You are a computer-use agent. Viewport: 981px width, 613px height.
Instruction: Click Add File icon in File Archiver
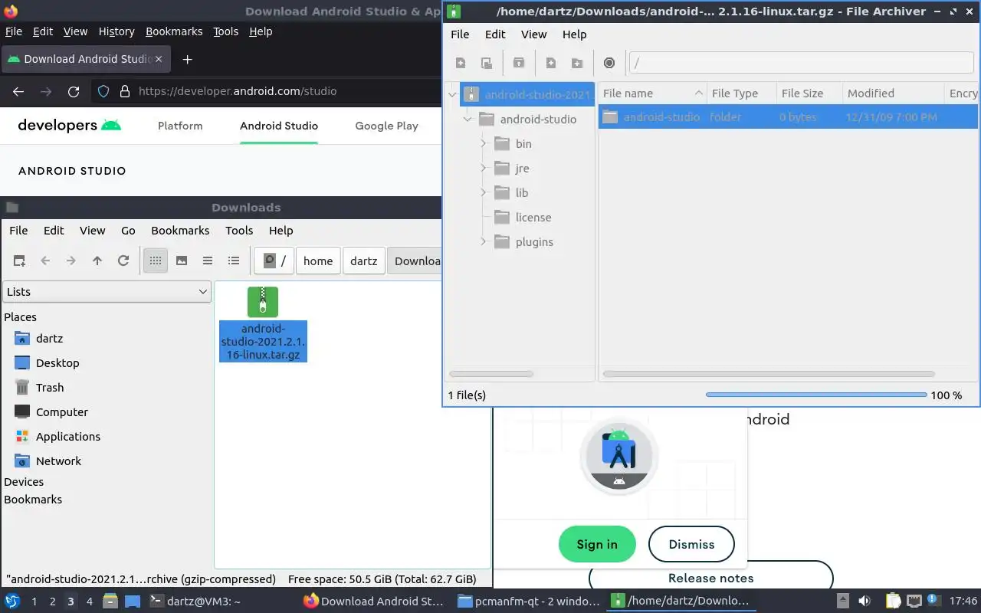(x=551, y=63)
